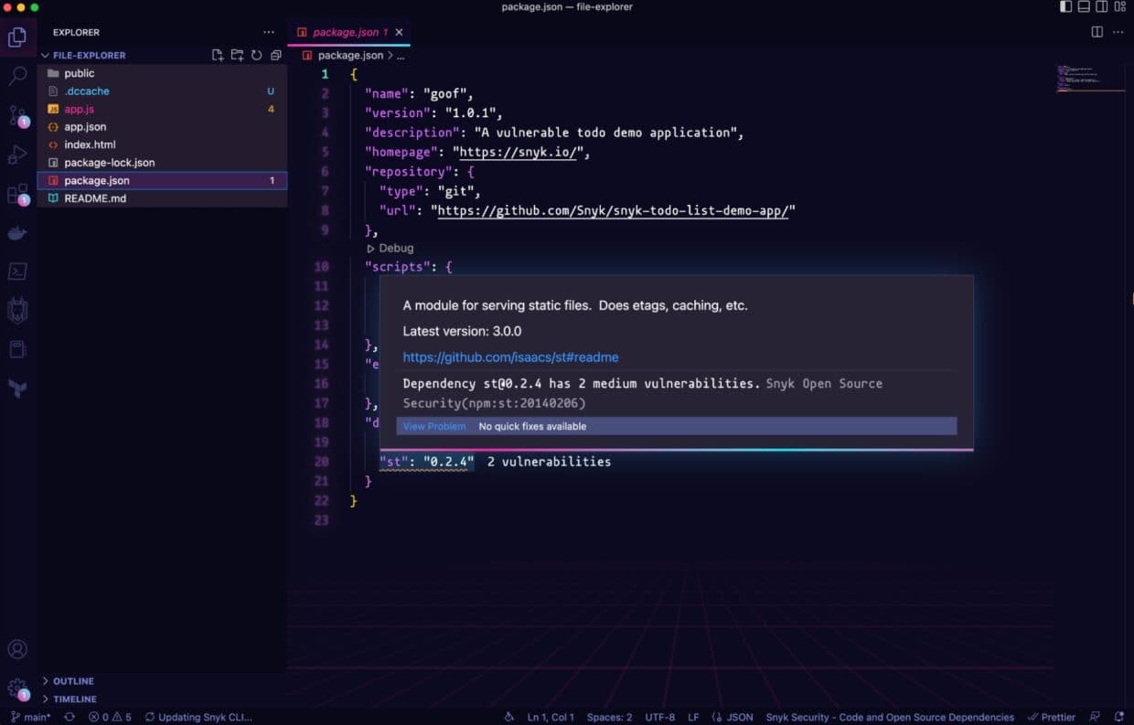Follow the isaacs/st readme link in the hover

(508, 357)
